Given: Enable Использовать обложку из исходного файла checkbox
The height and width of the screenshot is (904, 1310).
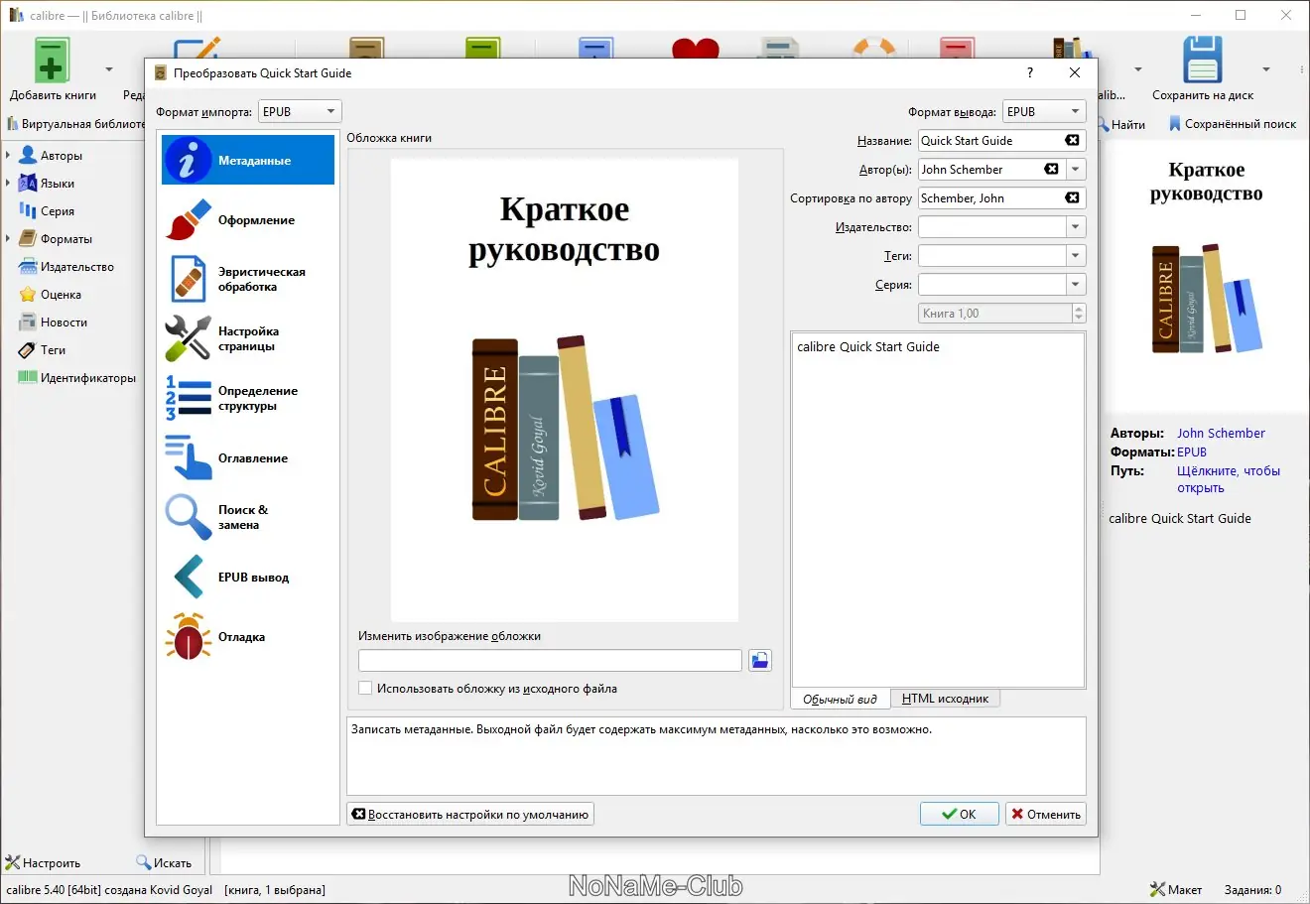Looking at the screenshot, I should click(365, 689).
